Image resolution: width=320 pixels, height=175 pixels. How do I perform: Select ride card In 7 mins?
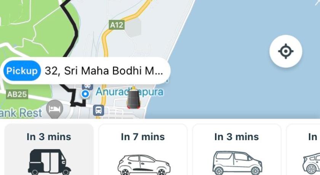(x=143, y=150)
